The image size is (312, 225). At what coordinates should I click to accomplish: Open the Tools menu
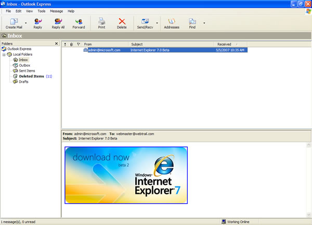point(42,11)
